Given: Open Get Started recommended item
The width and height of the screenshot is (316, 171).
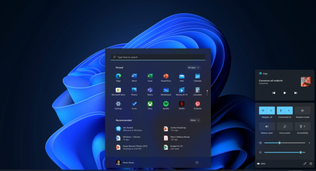Looking at the screenshot, I should pyautogui.click(x=129, y=129).
